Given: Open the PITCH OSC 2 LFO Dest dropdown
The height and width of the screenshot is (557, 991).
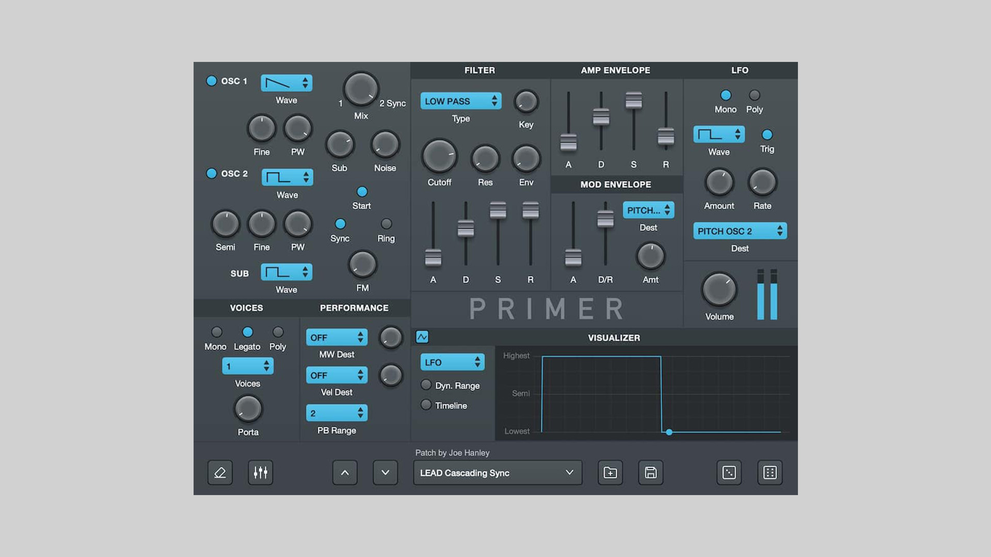Looking at the screenshot, I should point(740,231).
